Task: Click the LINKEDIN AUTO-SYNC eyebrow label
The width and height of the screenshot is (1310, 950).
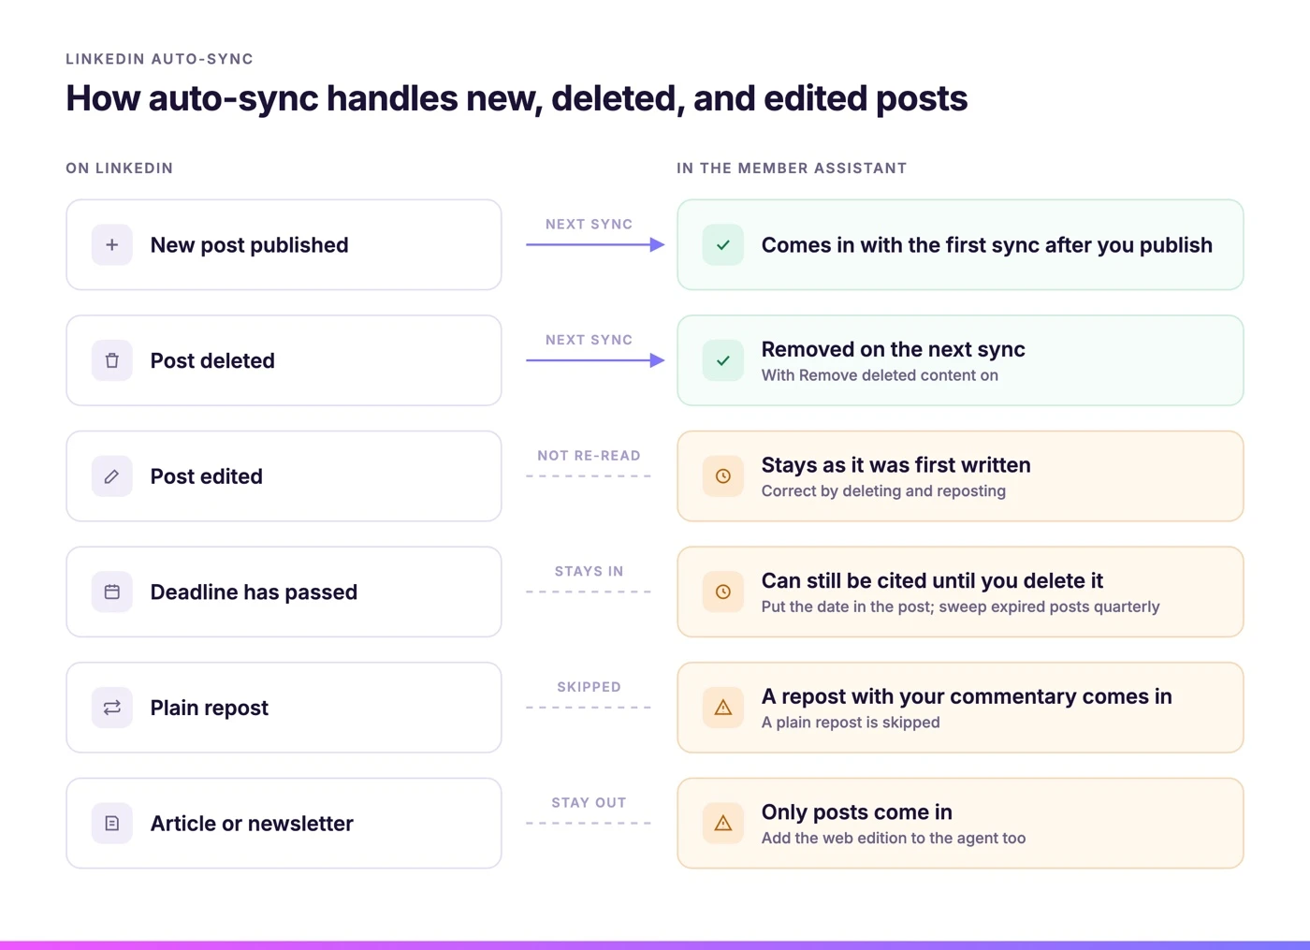Action: click(159, 59)
